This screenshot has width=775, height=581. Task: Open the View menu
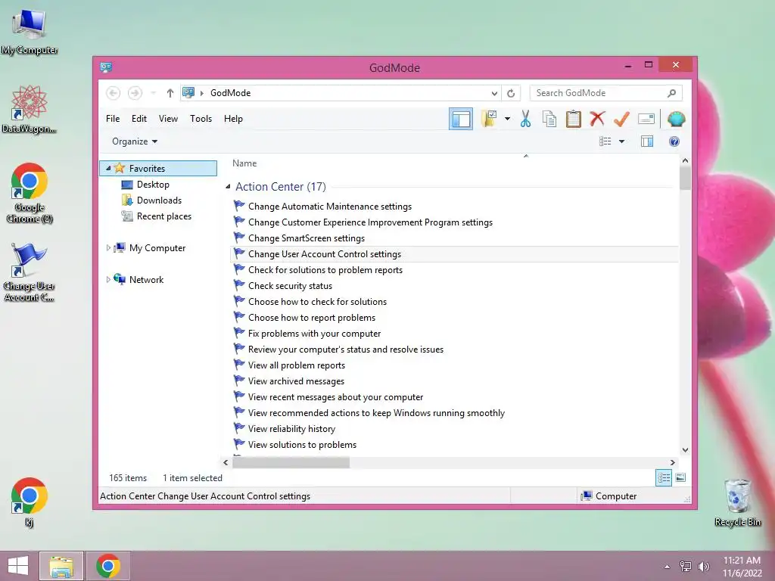[x=168, y=119]
